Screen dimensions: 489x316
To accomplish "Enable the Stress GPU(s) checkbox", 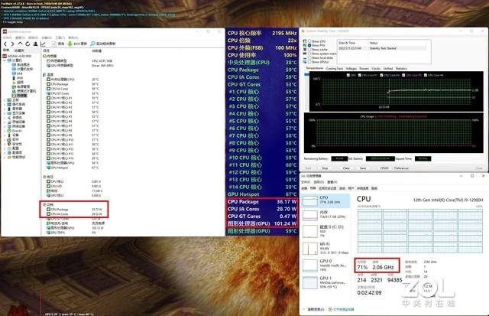I will pyautogui.click(x=309, y=62).
